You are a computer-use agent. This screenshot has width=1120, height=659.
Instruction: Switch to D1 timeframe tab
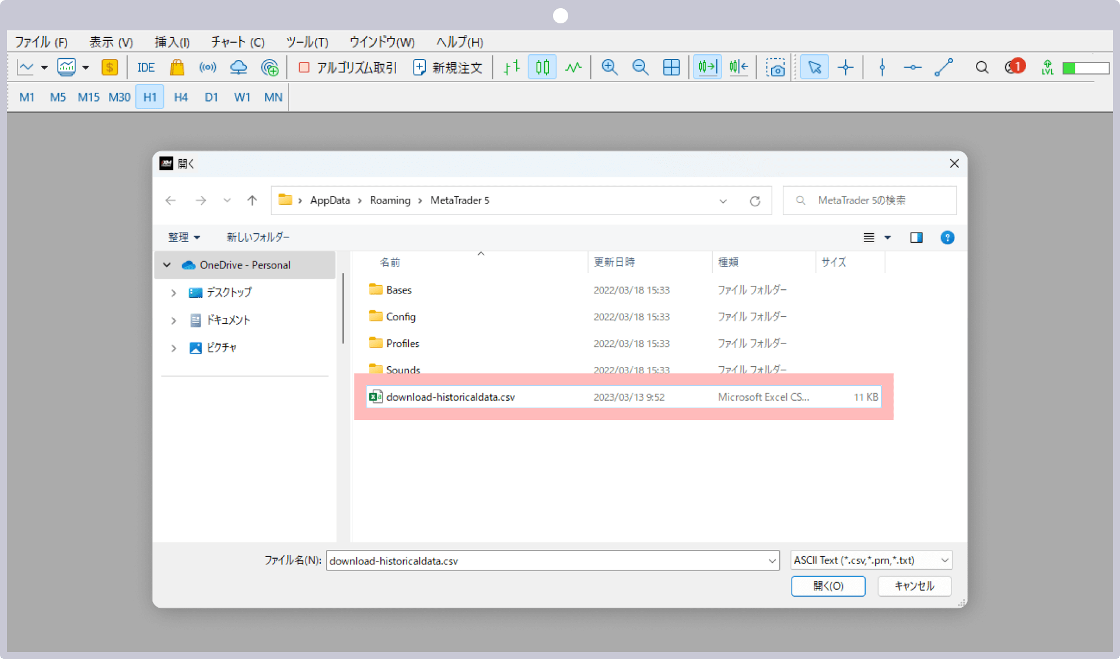pos(210,96)
